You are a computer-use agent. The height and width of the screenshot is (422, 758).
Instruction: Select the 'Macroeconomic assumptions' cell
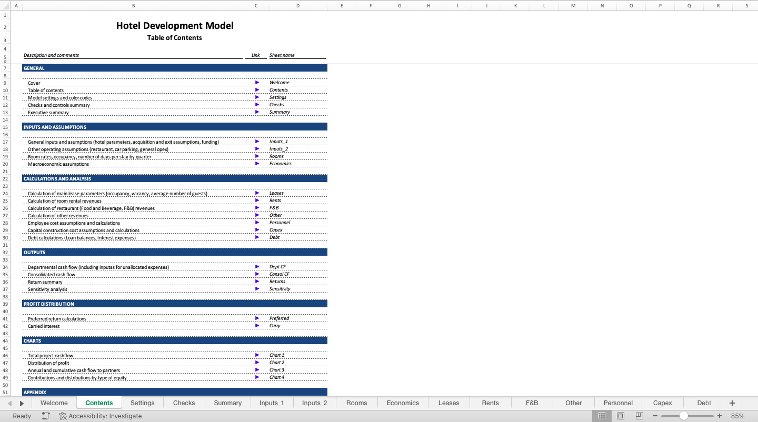click(x=133, y=164)
